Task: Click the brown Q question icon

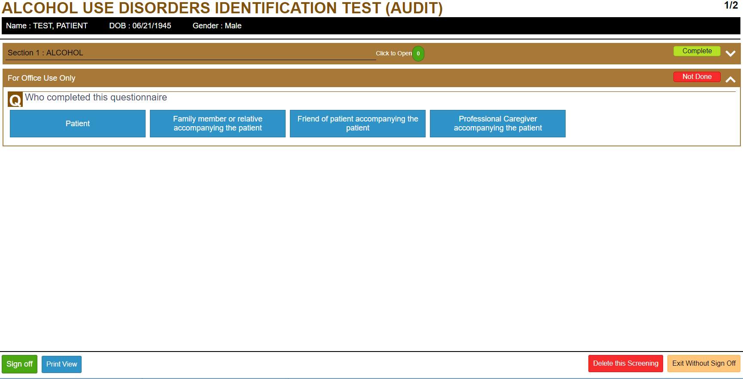Action: tap(15, 100)
